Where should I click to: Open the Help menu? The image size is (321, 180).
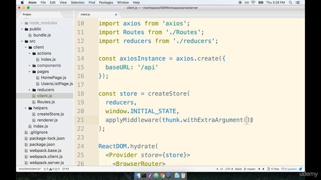tap(136, 2)
